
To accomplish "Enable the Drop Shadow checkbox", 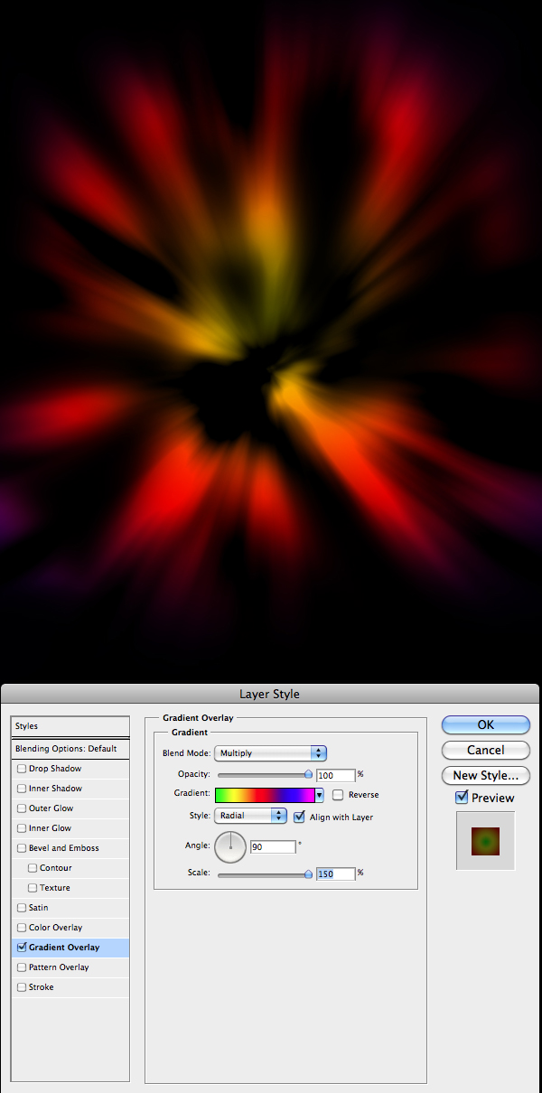I will (22, 769).
